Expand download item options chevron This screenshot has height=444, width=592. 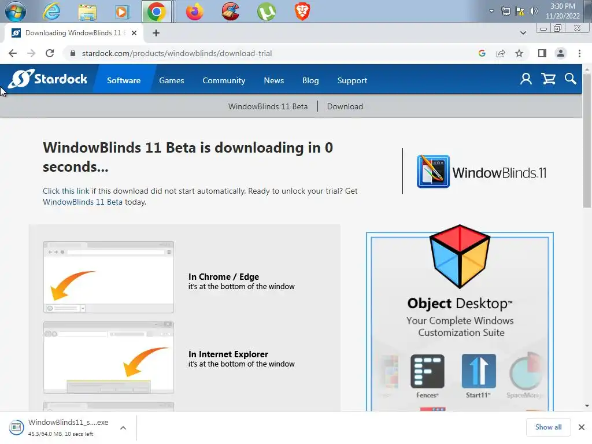tap(123, 428)
